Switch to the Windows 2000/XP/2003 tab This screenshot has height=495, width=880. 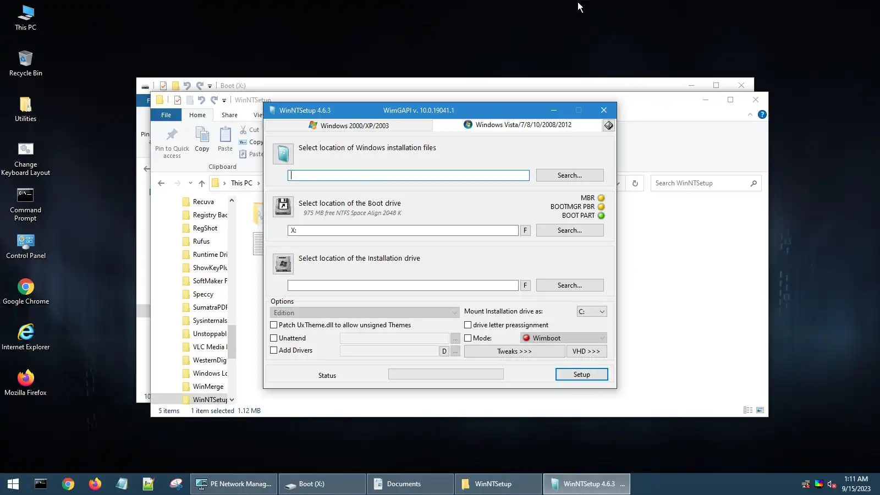point(349,125)
